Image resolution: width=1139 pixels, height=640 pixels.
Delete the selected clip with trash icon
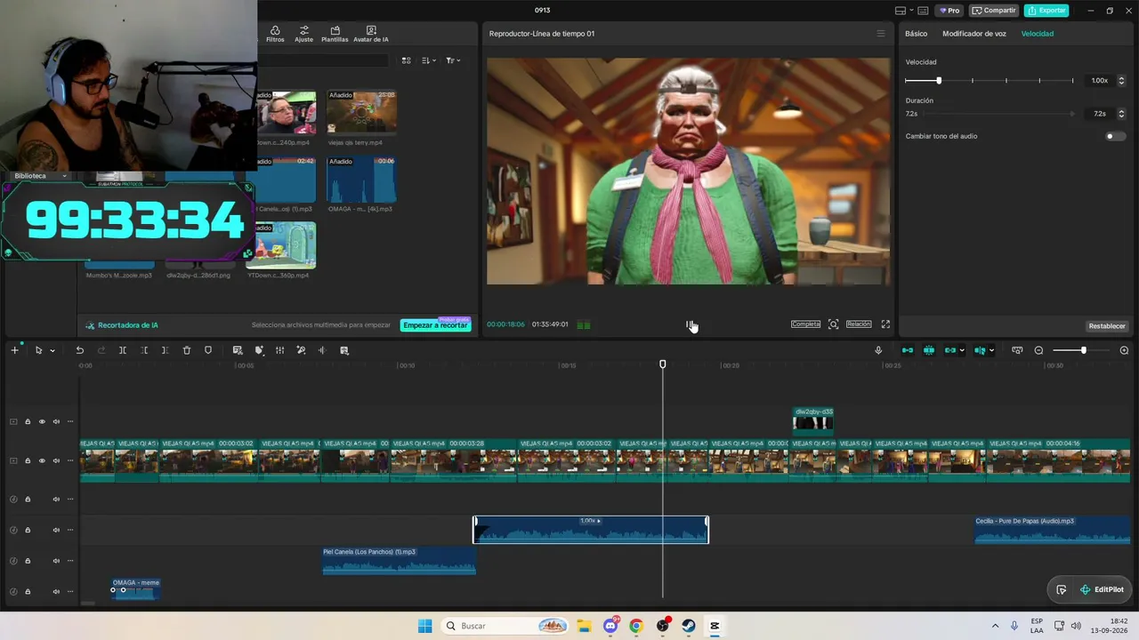click(x=187, y=350)
